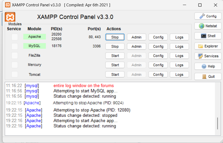Open the Shell terminal icon button
The image size is (223, 143).
pos(208,36)
